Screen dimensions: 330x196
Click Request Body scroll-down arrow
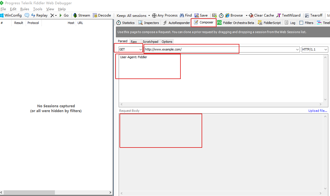point(325,188)
